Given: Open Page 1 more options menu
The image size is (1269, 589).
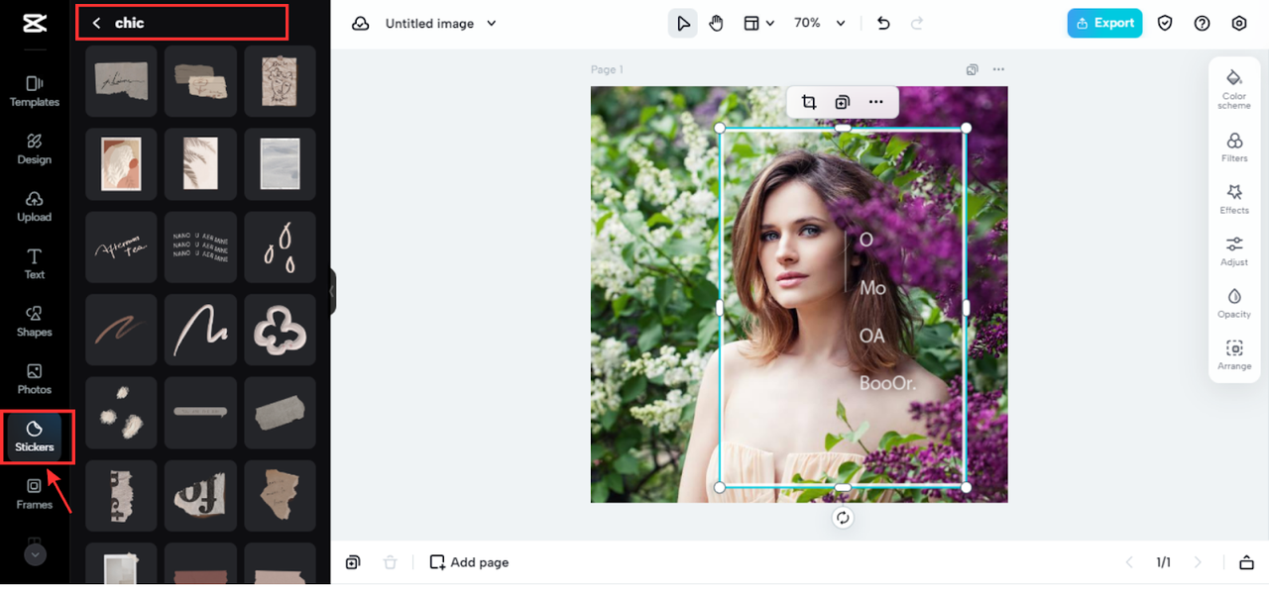Looking at the screenshot, I should (998, 69).
